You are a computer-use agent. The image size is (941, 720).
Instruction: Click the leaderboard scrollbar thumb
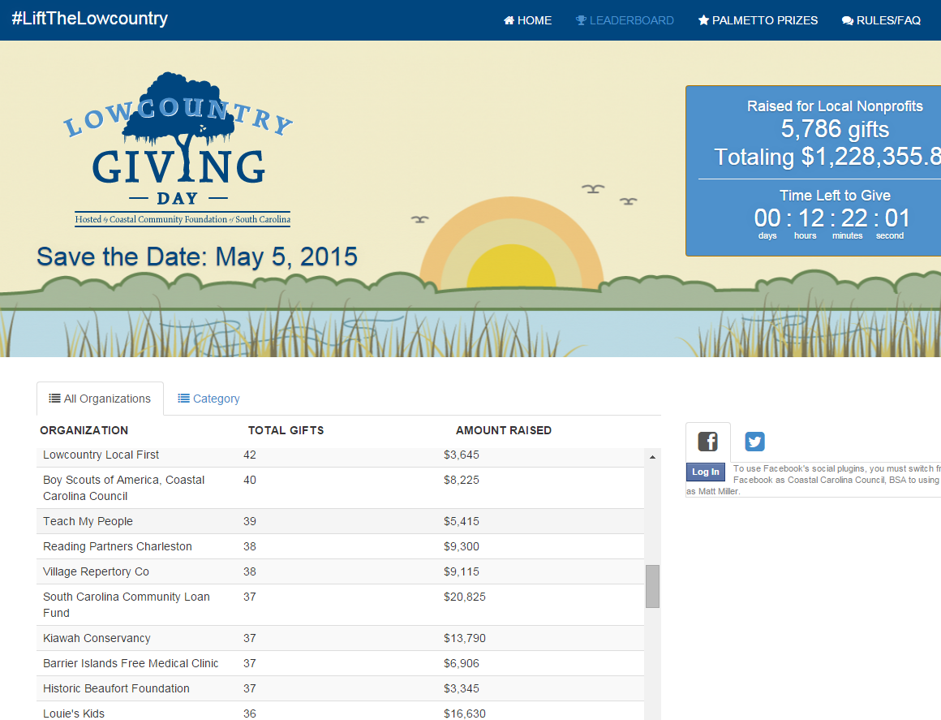pos(652,586)
